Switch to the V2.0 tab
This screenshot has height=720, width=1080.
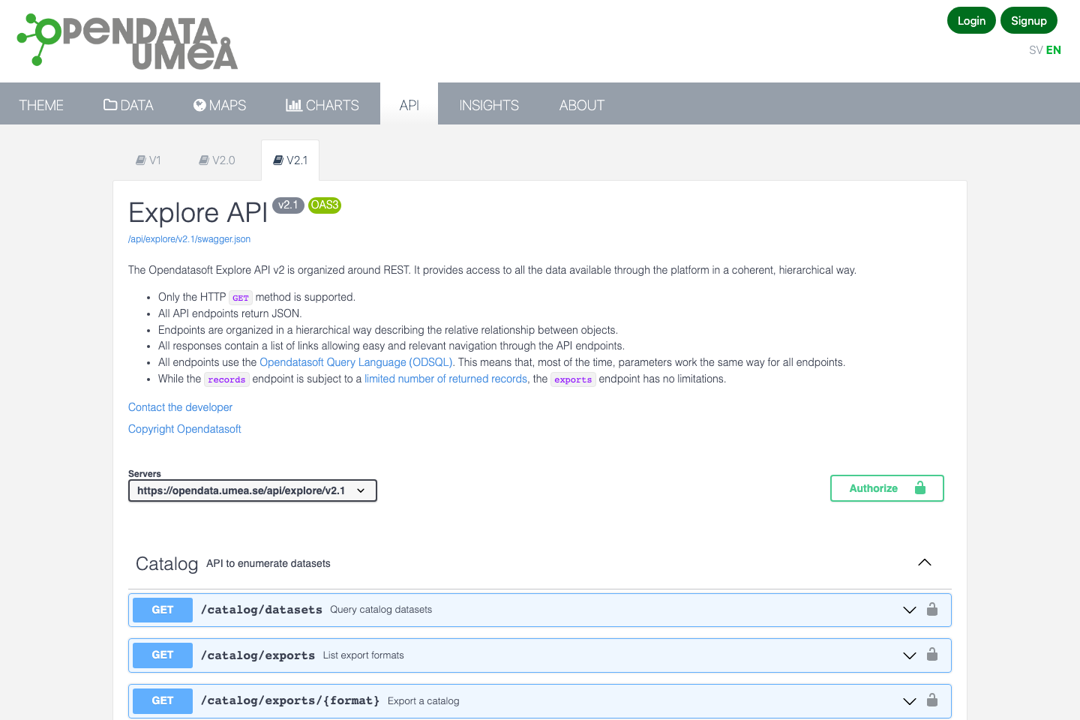(x=217, y=160)
